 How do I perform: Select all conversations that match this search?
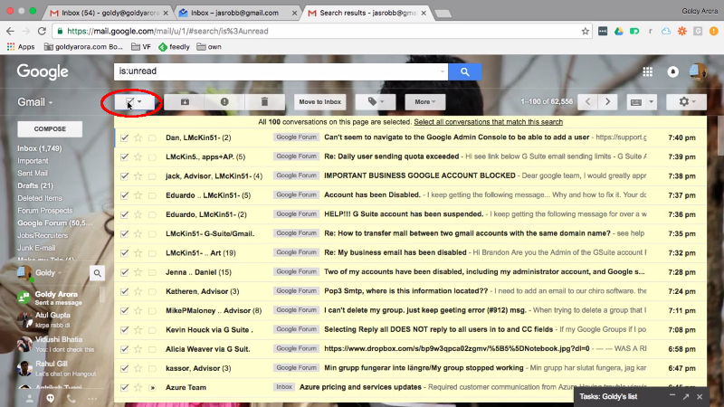tap(488, 122)
